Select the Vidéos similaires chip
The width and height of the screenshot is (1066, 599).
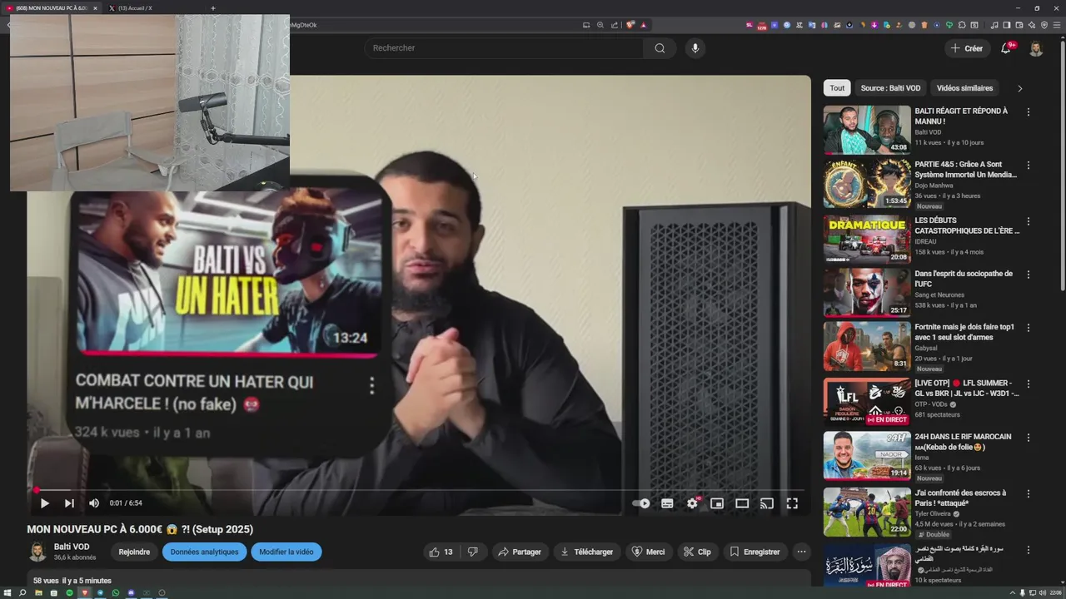(964, 88)
